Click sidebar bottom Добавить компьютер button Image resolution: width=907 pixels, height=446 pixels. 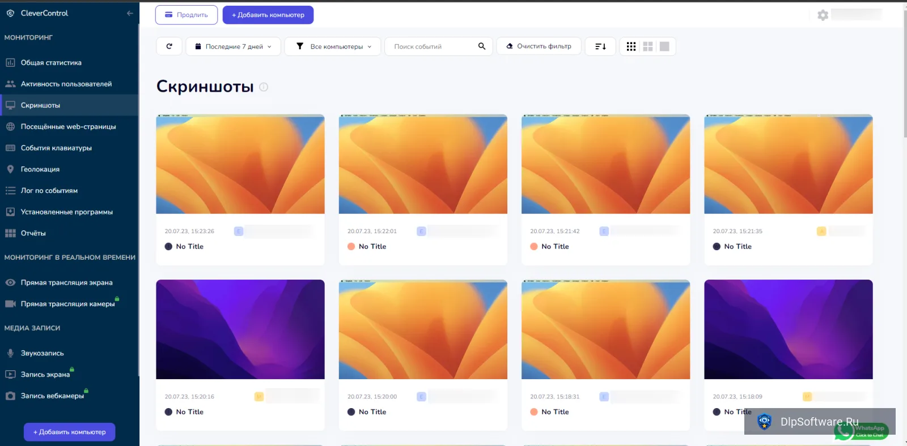tap(69, 432)
